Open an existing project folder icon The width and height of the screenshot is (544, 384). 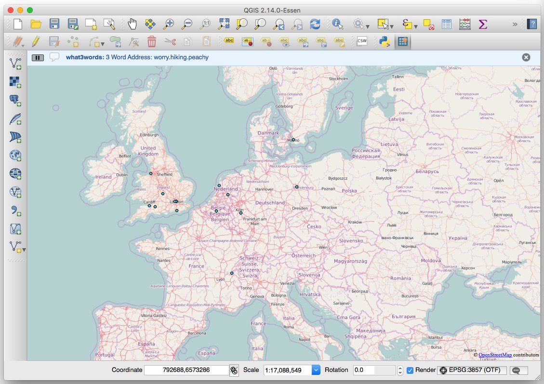pos(36,24)
